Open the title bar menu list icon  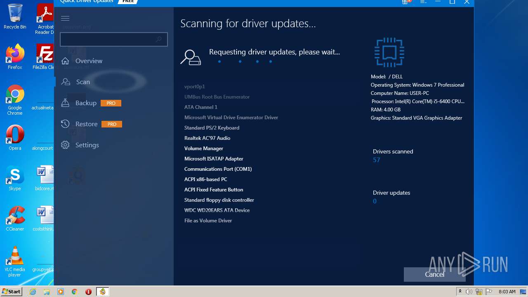[x=423, y=2]
